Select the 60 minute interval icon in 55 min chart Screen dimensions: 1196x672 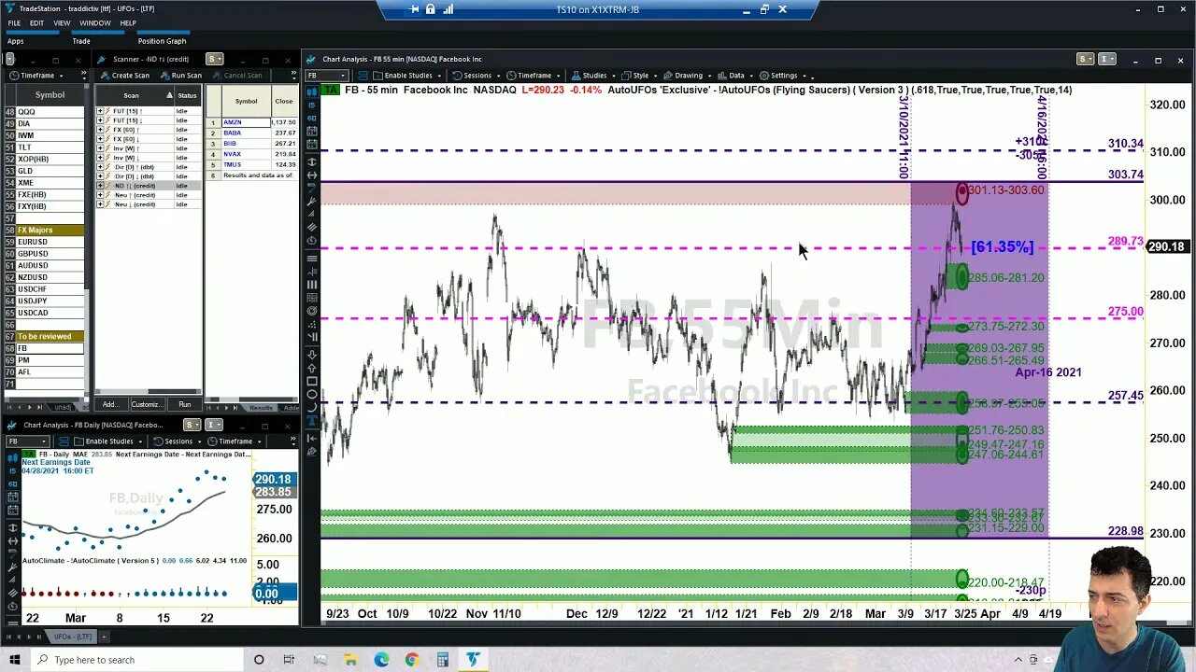(x=311, y=117)
